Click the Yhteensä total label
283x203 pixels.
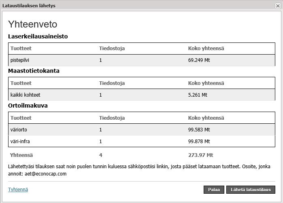tap(21, 155)
